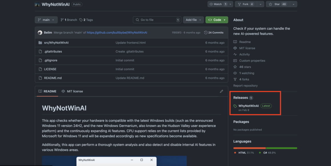The height and width of the screenshot is (166, 331).
Task: Open the 2 Tags link
Action: (x=86, y=20)
